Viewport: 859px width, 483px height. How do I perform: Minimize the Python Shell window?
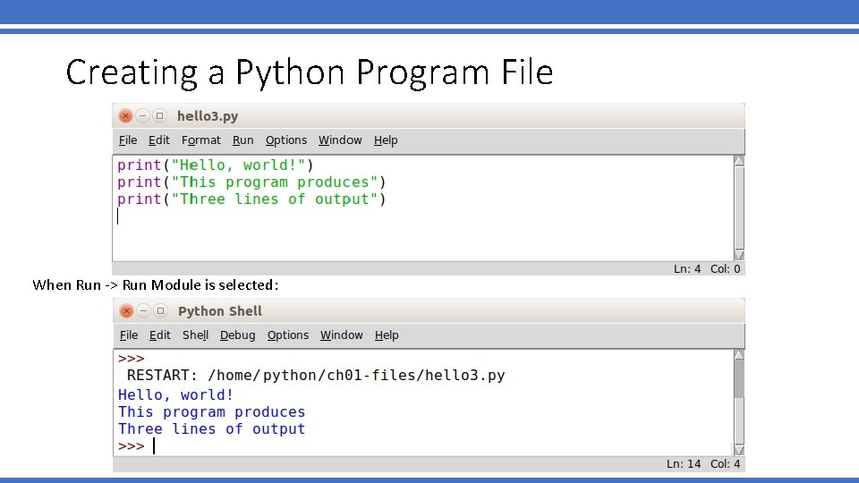pyautogui.click(x=143, y=311)
